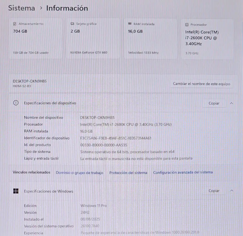Open Protección del sistema link

click(x=128, y=173)
